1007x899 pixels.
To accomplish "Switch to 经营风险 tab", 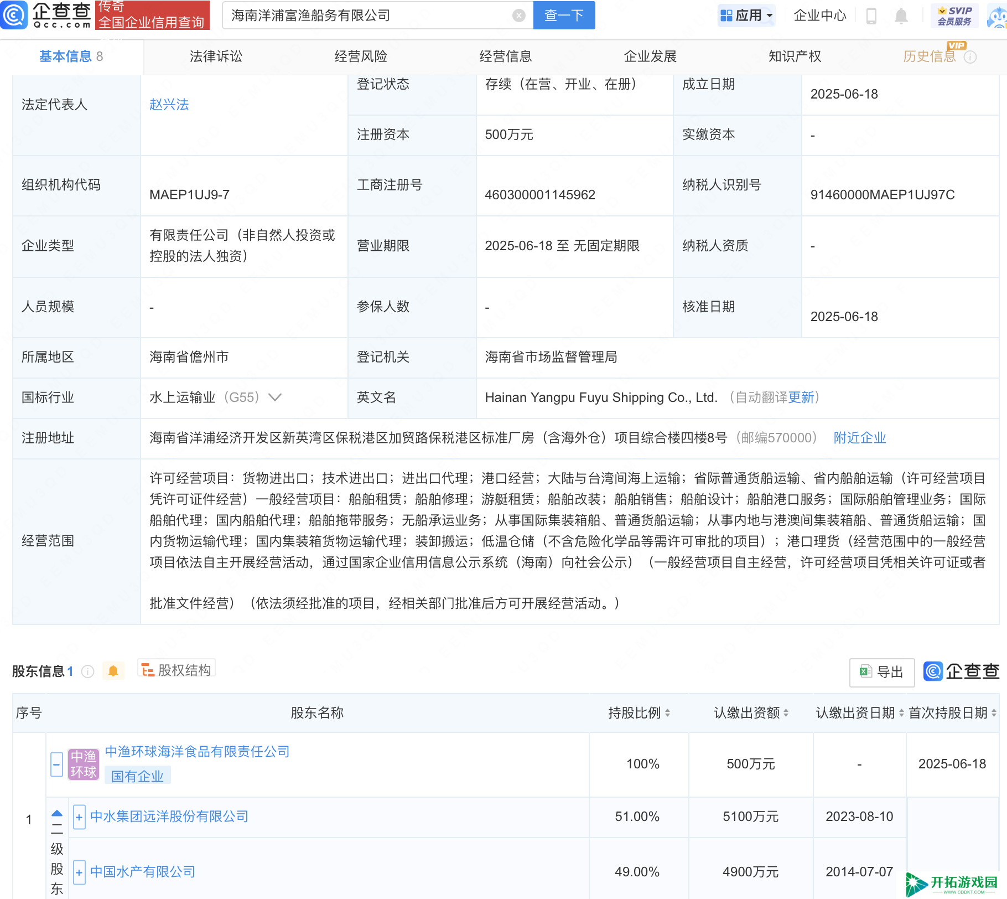I will pyautogui.click(x=361, y=56).
